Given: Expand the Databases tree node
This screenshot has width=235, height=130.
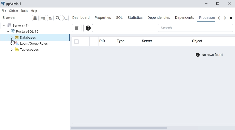Looking at the screenshot, I should pyautogui.click(x=12, y=38).
